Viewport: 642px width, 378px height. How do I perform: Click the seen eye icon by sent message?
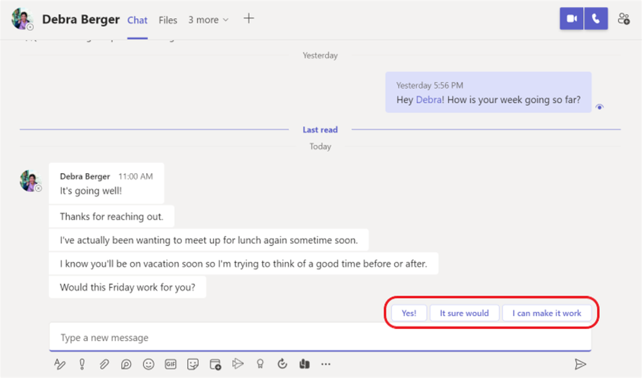click(x=600, y=107)
